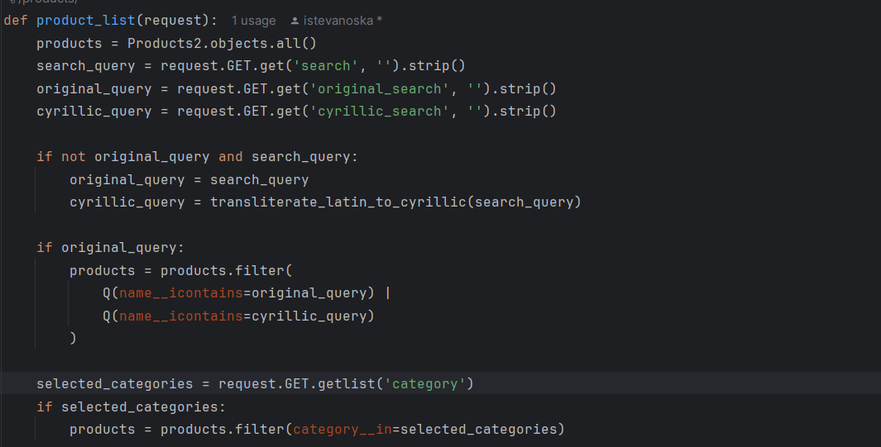Click the 'if selected_categories:' statement
The image size is (881, 447).
click(131, 407)
